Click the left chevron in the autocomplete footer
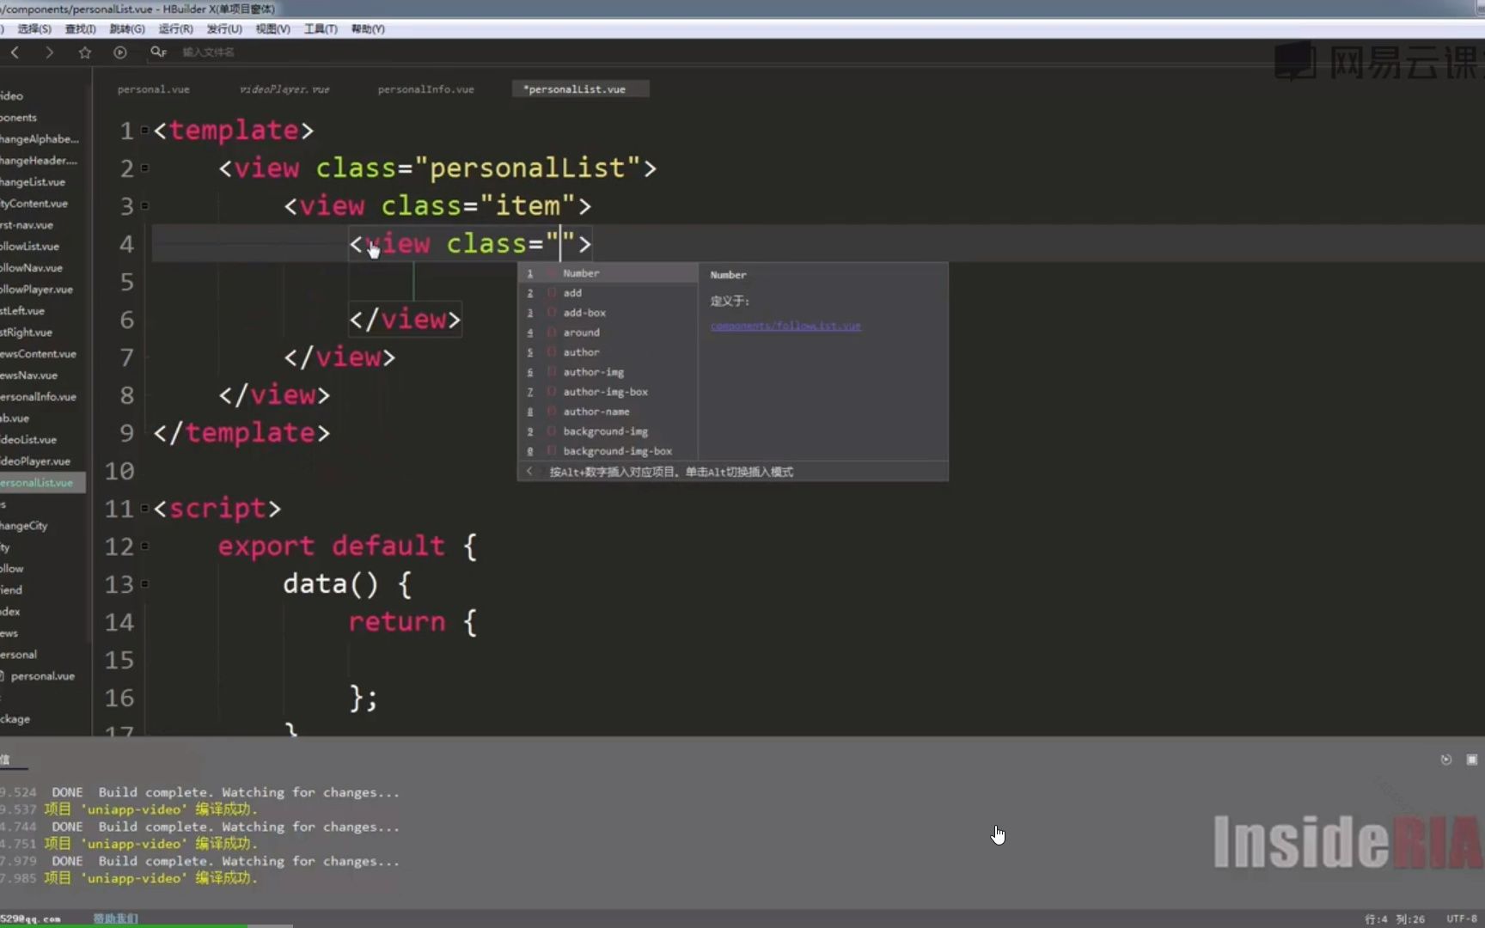The image size is (1485, 928). pyautogui.click(x=529, y=472)
